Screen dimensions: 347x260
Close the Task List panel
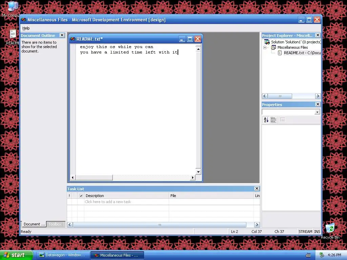(257, 188)
